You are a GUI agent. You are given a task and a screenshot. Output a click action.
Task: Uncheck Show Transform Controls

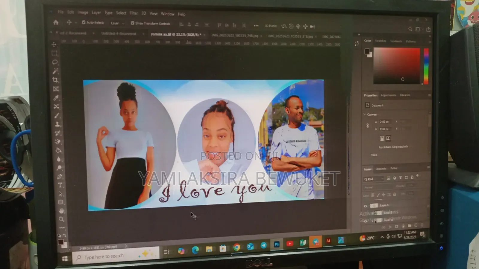click(x=132, y=23)
